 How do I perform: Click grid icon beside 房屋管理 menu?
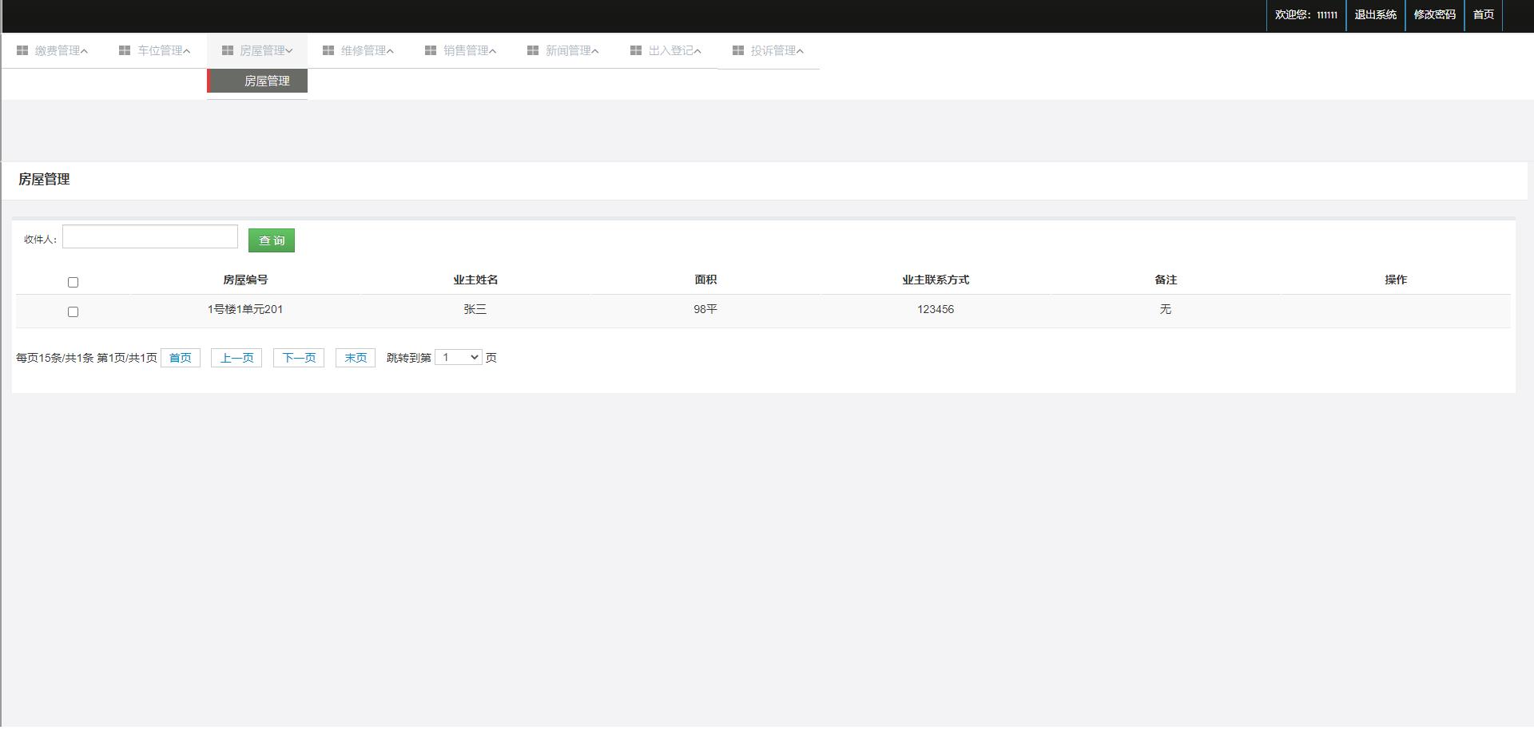tap(227, 50)
